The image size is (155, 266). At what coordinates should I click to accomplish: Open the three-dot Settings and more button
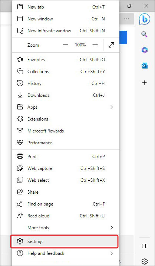pyautogui.click(x=127, y=19)
